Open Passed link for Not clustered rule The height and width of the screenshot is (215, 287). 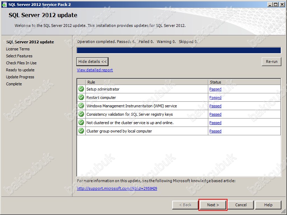click(x=215, y=123)
